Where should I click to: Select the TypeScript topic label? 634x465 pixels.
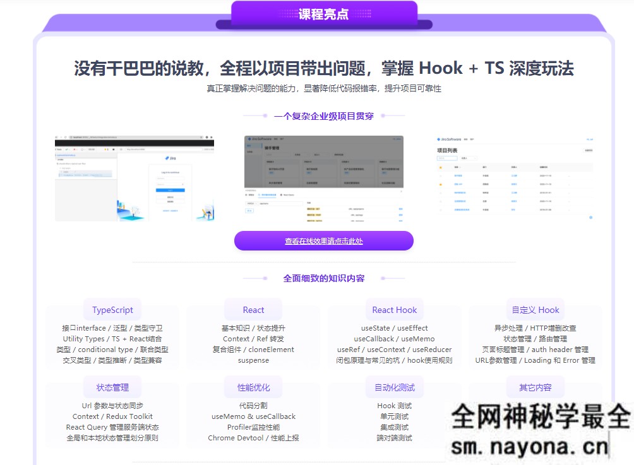pos(112,310)
